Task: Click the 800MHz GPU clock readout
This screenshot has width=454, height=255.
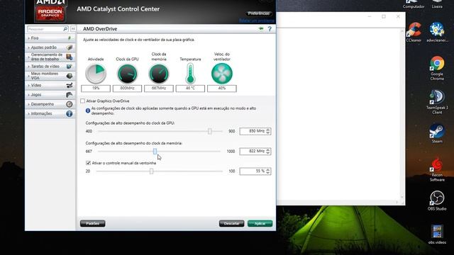Action: pos(127,88)
